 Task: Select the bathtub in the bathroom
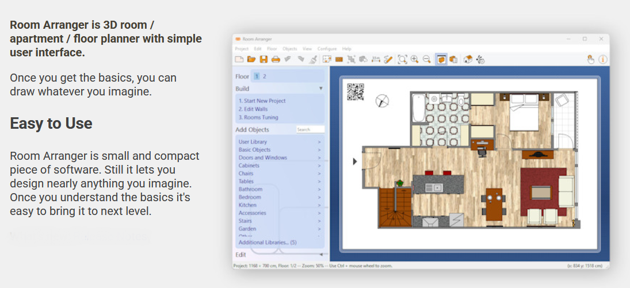click(x=418, y=108)
